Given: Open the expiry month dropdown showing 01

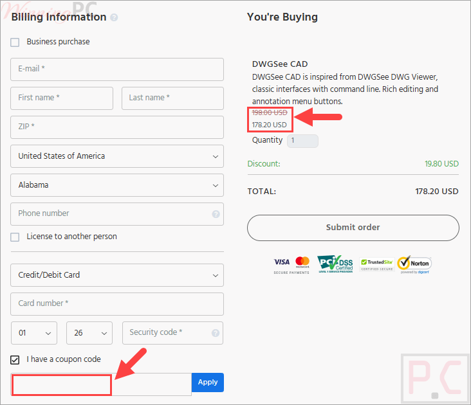Looking at the screenshot, I should pos(34,333).
